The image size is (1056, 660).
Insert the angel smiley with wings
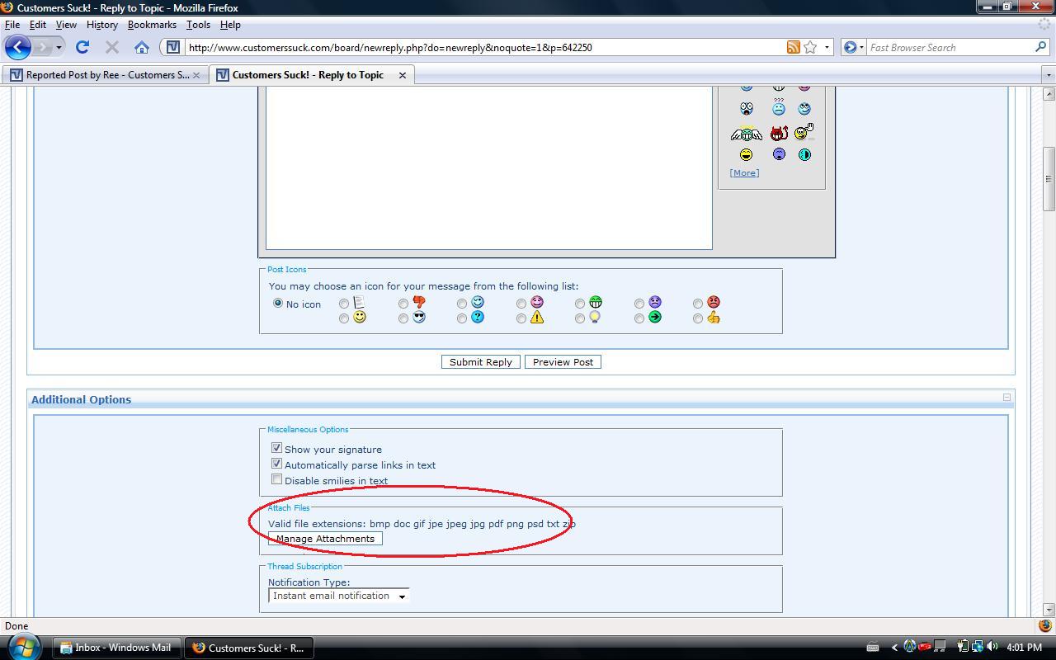(747, 134)
